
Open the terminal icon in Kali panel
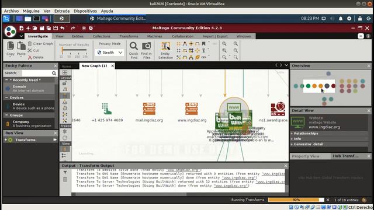36,18
